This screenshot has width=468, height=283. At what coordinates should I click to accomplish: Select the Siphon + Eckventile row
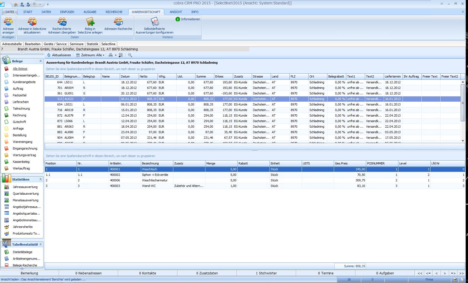[255, 175]
